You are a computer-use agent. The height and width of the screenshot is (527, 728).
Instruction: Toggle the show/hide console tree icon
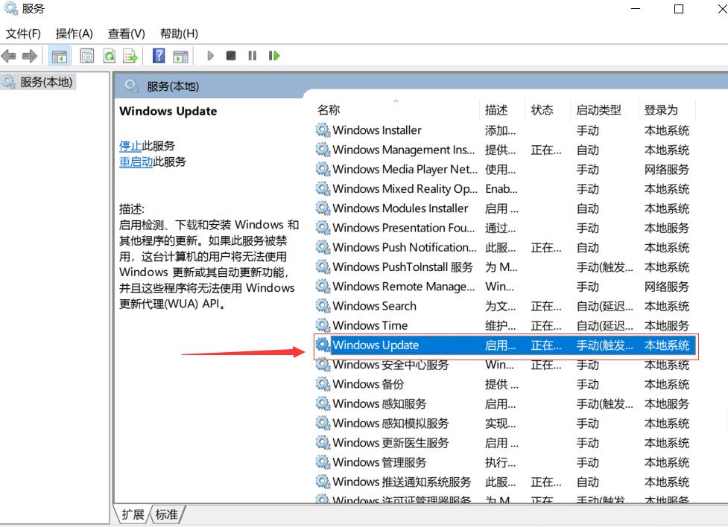60,56
